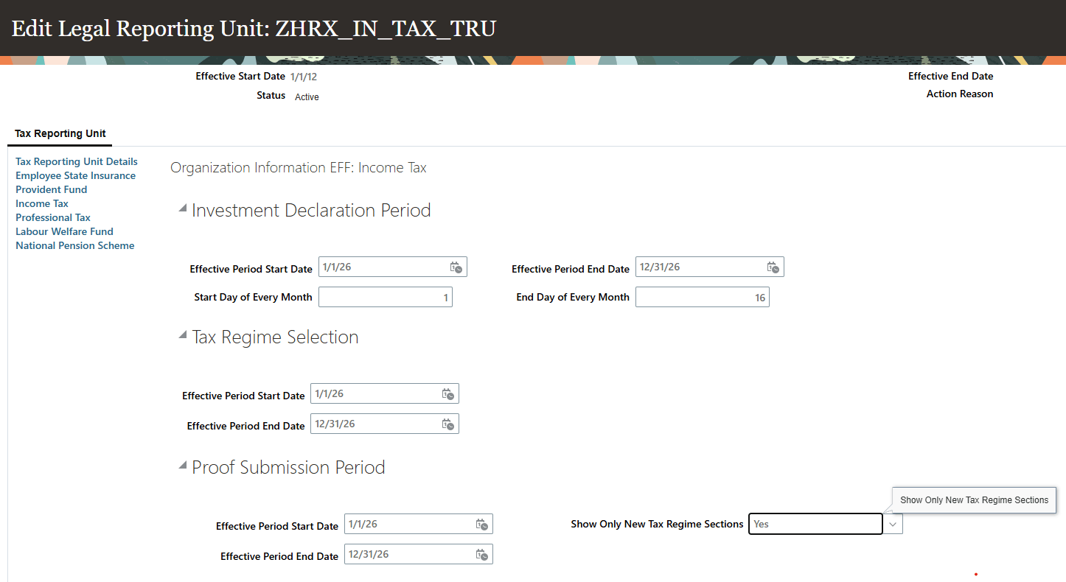Collapse the Proof Submission Period section

(182, 466)
